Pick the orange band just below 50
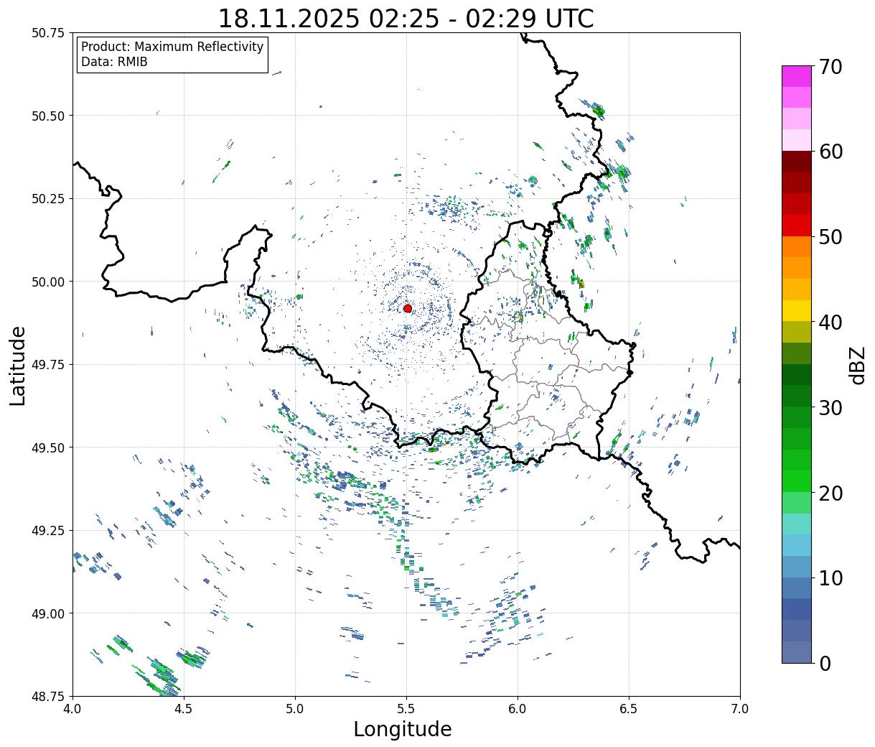The width and height of the screenshot is (875, 747). [x=797, y=246]
